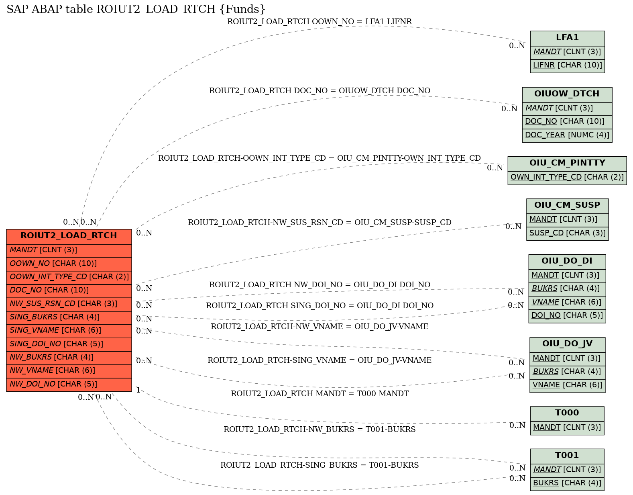Select the OOWN_INT_TYPE_CD [CHAR (2)] field in ROIUT2_LOAD_RTCH
The image size is (633, 495).
pos(69,277)
